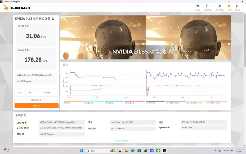Click the Save (保存) button
Image resolution: width=246 pixels, height=154 pixels.
30,92
